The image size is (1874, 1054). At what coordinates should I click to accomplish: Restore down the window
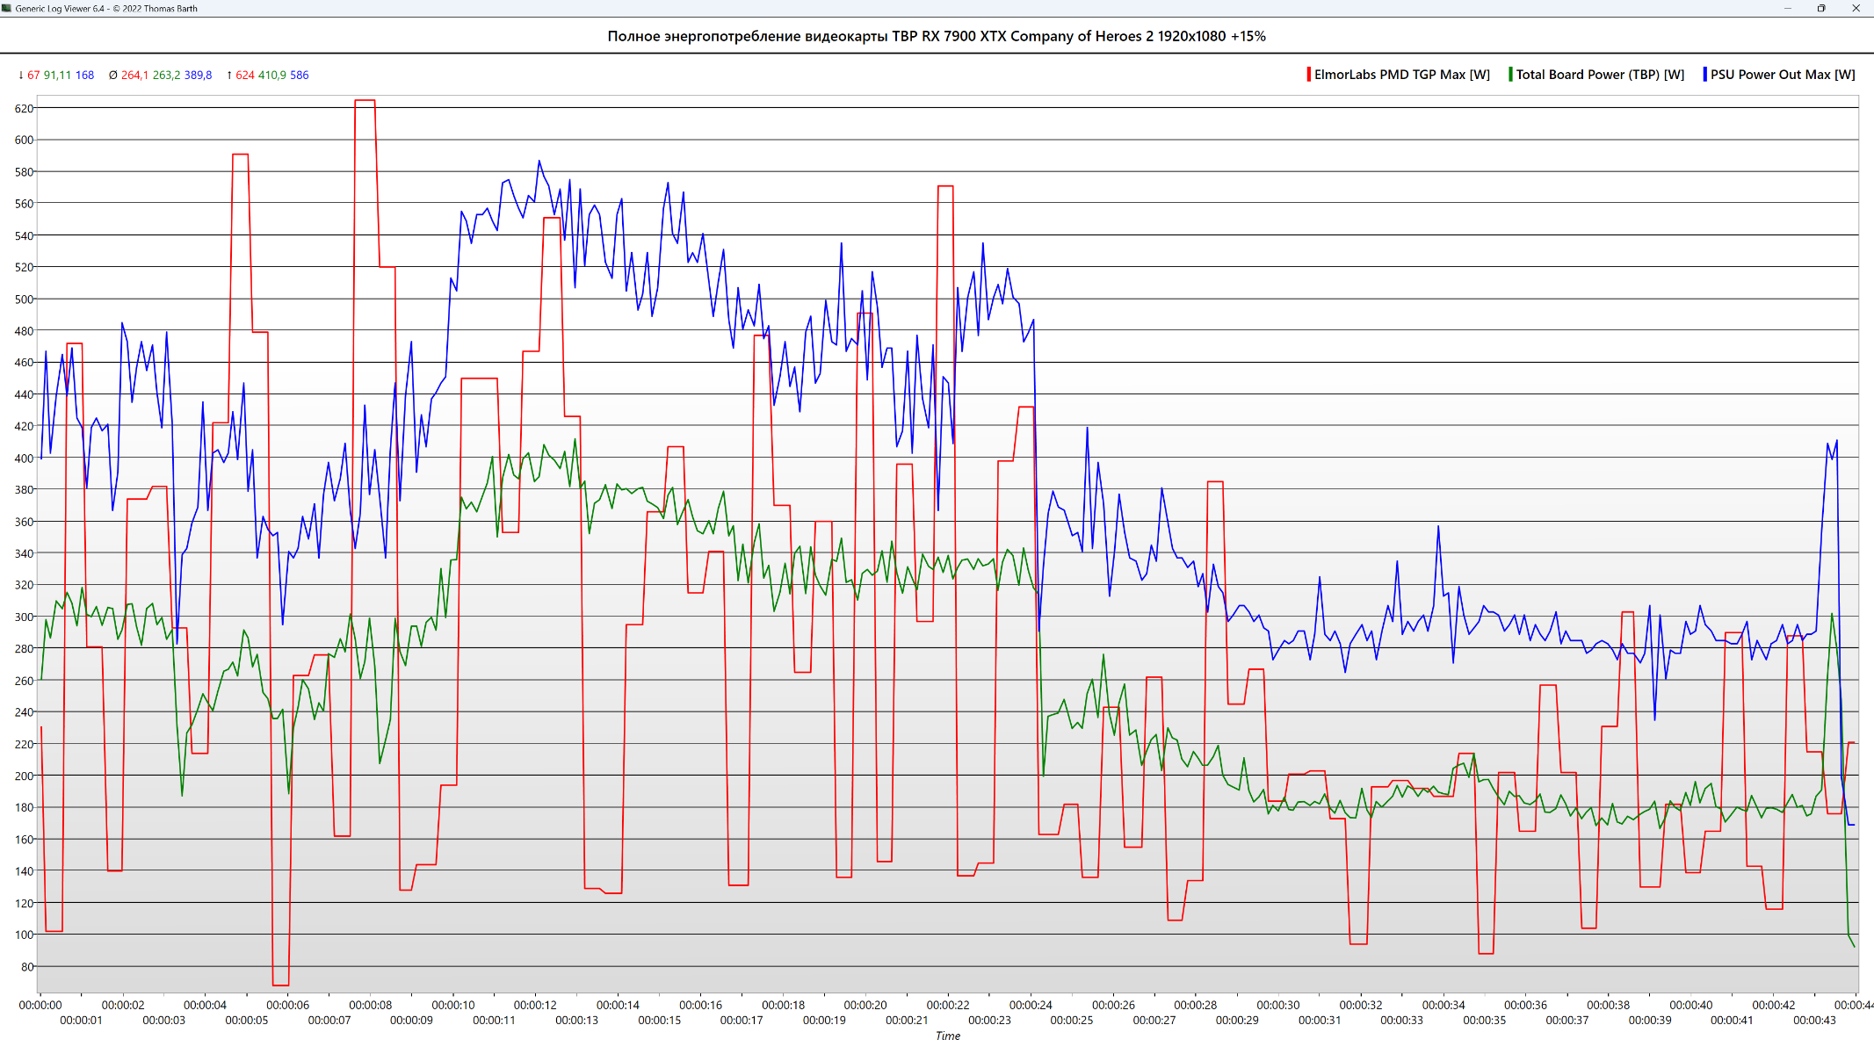[x=1821, y=8]
